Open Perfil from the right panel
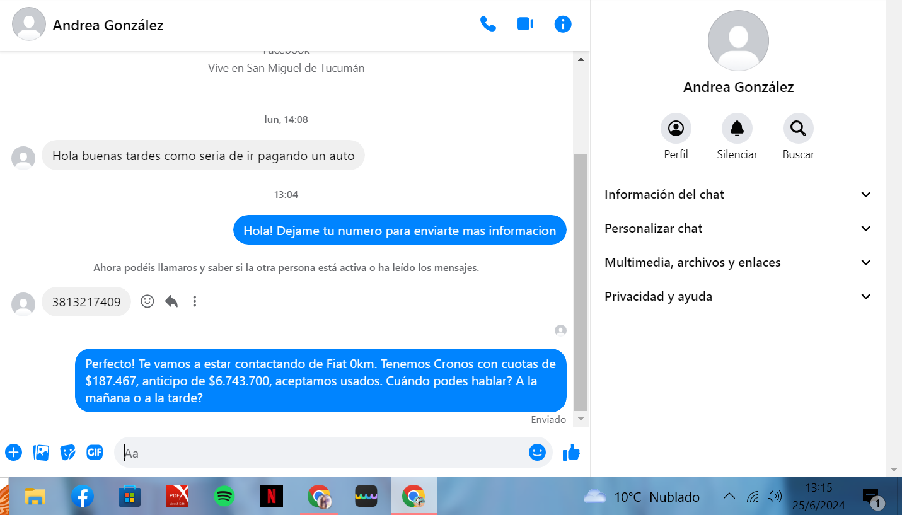 (676, 129)
